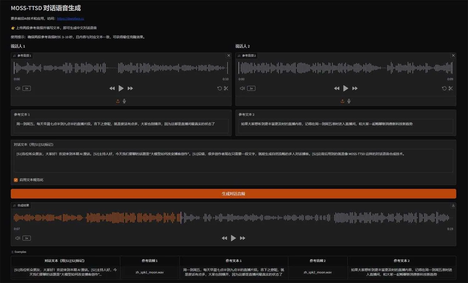Trim reference audio 2 with scissors icon

point(451,88)
